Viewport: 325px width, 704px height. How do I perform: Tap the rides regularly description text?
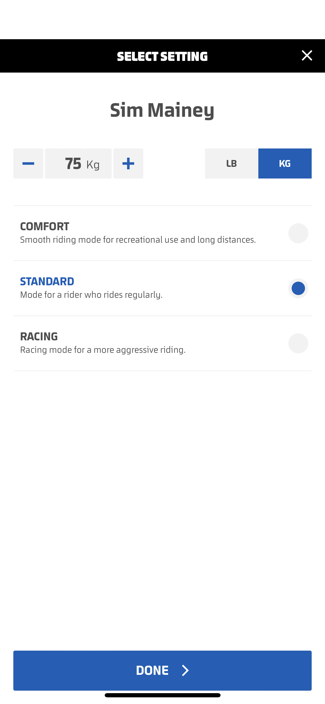pyautogui.click(x=91, y=295)
